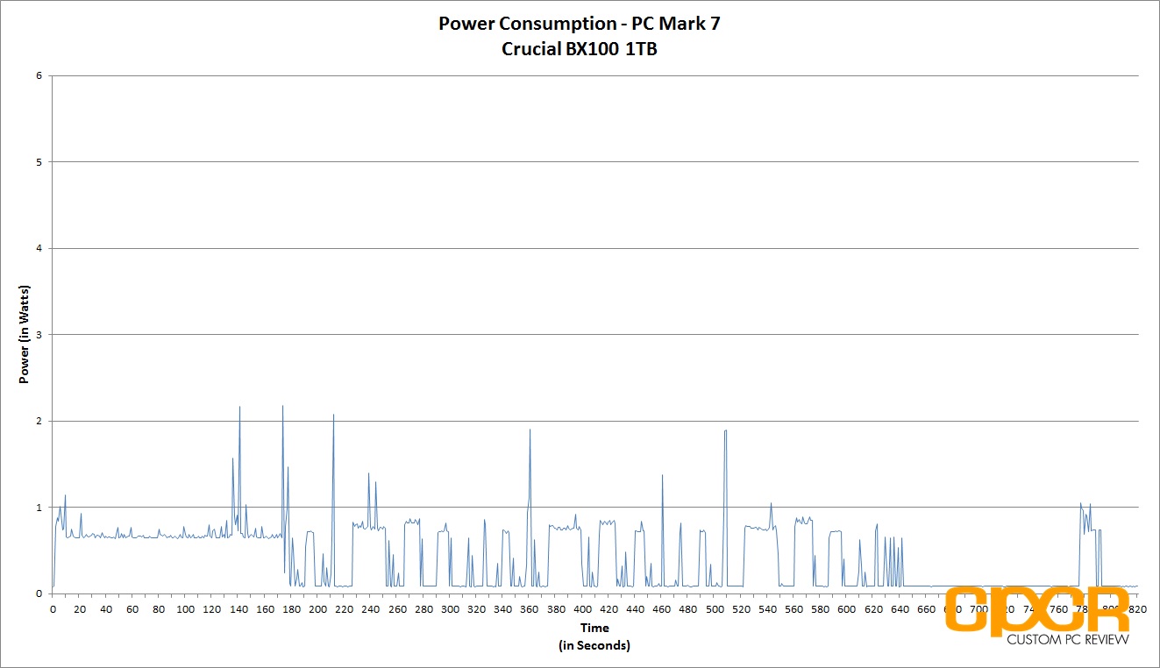Click the "(in Seconds)" axis caption
This screenshot has width=1160, height=668.
point(594,645)
